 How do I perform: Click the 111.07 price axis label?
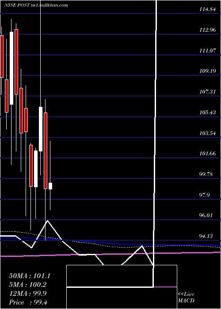pyautogui.click(x=207, y=51)
